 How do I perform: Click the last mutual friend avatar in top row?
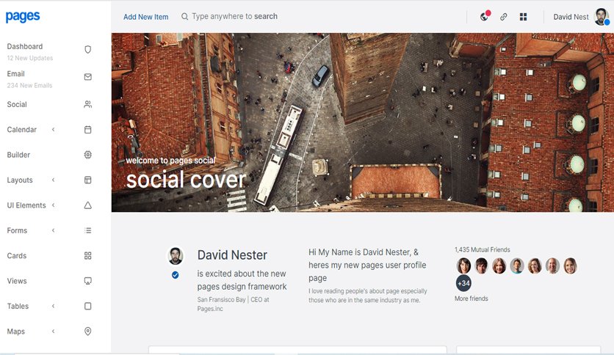click(x=570, y=266)
